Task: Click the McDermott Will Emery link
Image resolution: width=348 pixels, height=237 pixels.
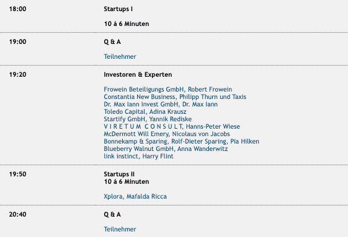Action: coord(167,134)
